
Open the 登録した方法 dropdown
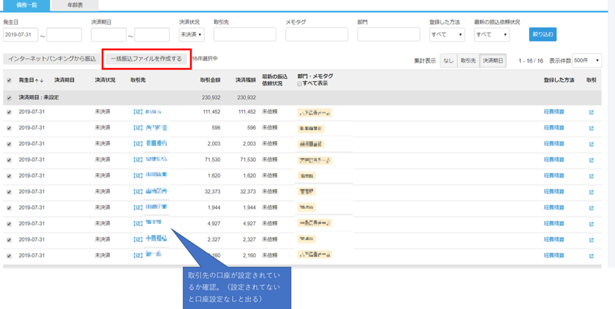447,34
